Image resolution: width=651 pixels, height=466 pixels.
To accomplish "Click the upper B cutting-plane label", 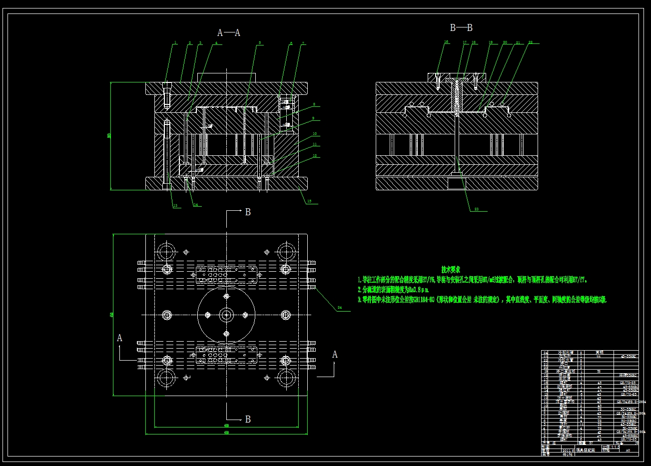I will pyautogui.click(x=248, y=212).
